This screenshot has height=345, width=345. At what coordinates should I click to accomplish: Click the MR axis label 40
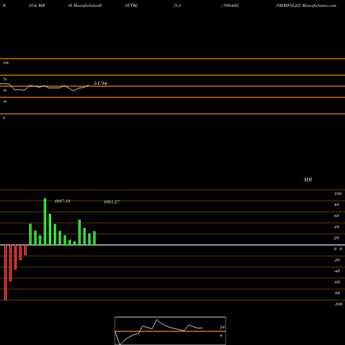(x=337, y=227)
